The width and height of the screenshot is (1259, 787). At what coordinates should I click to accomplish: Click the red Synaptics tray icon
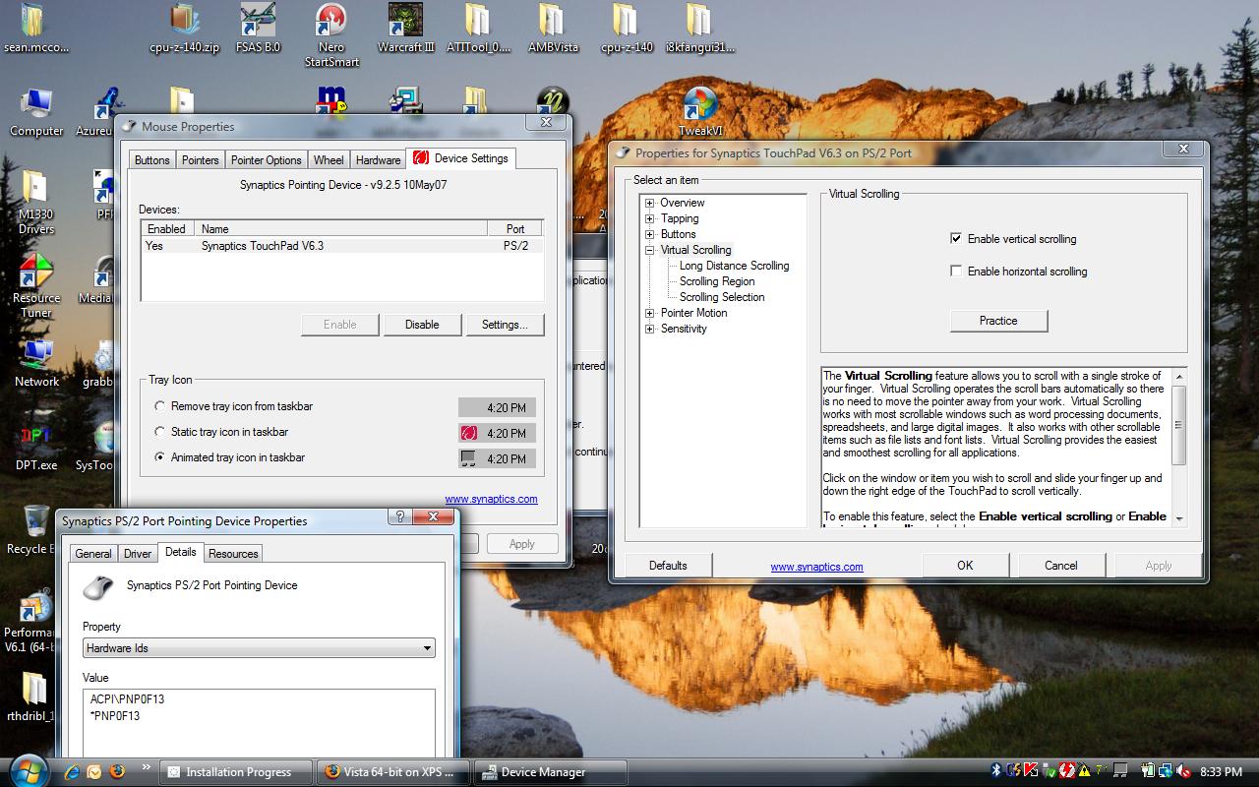coord(1067,771)
